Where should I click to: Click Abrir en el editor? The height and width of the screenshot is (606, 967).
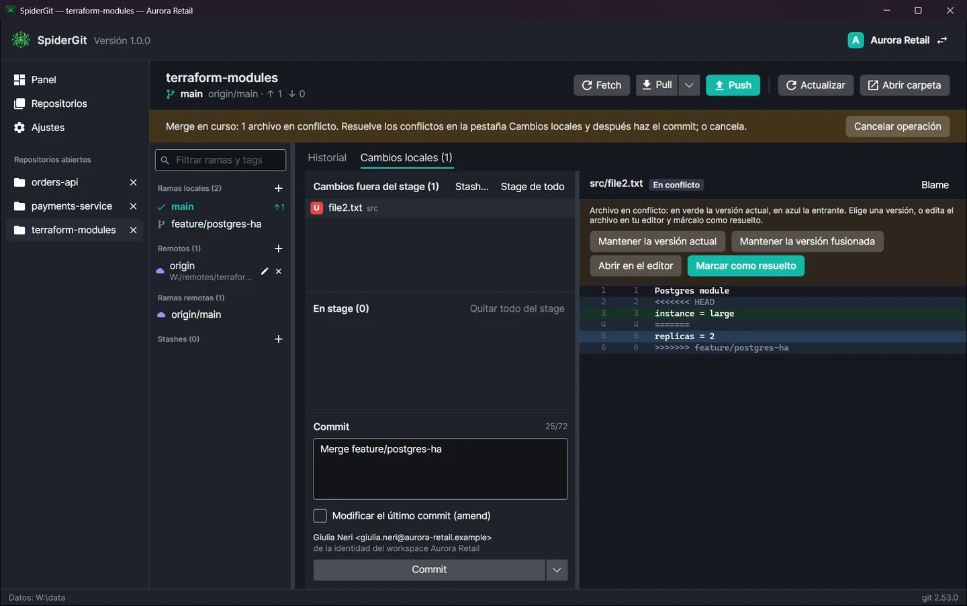tap(635, 266)
